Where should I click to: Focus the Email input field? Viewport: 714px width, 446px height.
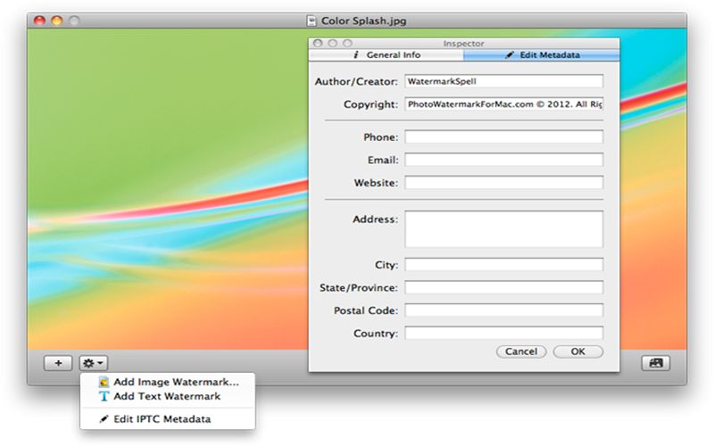(x=504, y=160)
